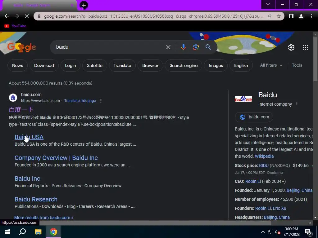The width and height of the screenshot is (318, 238).
Task: Open Chrome three-dot menu
Action: (311, 16)
